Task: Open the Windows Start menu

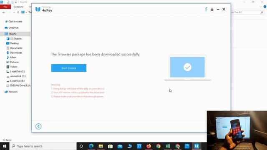Action: [x=5, y=146]
